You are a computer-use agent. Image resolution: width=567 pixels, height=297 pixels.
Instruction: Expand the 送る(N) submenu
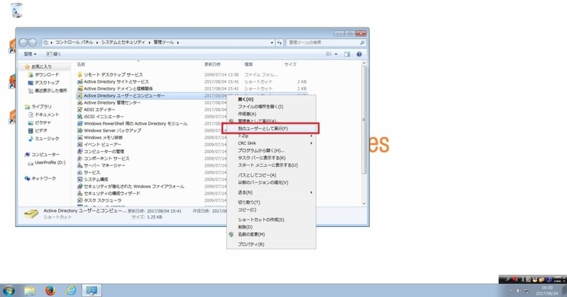311,193
